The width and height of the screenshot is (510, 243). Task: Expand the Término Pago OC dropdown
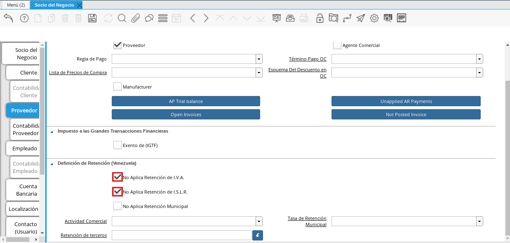pyautogui.click(x=479, y=59)
